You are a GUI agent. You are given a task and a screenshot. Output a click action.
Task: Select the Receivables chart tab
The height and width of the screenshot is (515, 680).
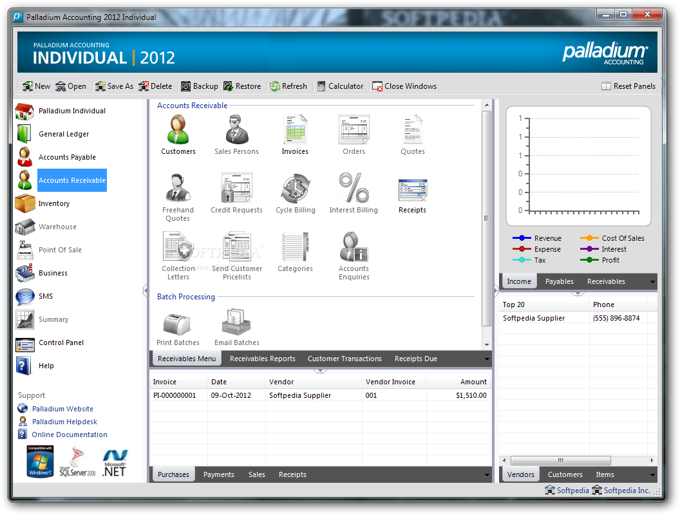pos(607,281)
